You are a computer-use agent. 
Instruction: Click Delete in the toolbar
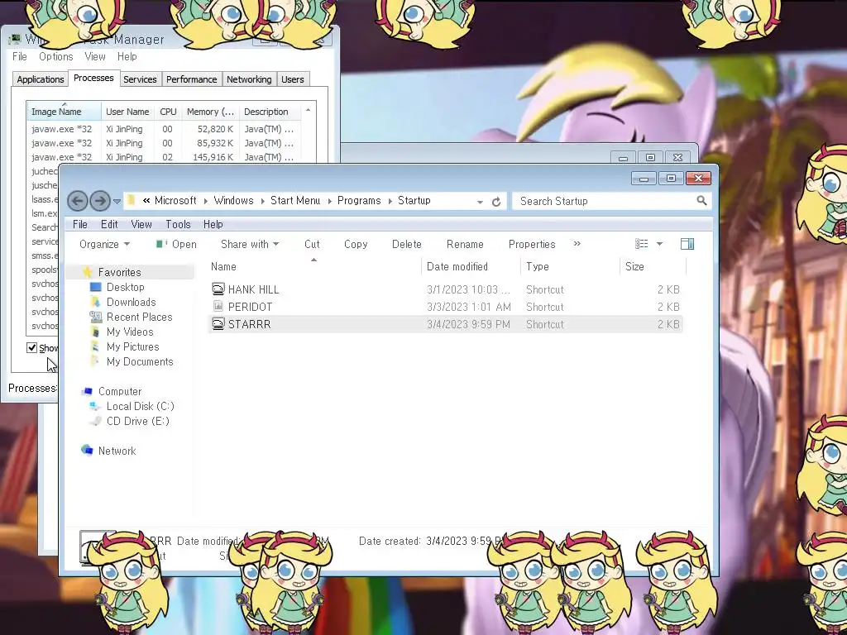[x=406, y=244]
